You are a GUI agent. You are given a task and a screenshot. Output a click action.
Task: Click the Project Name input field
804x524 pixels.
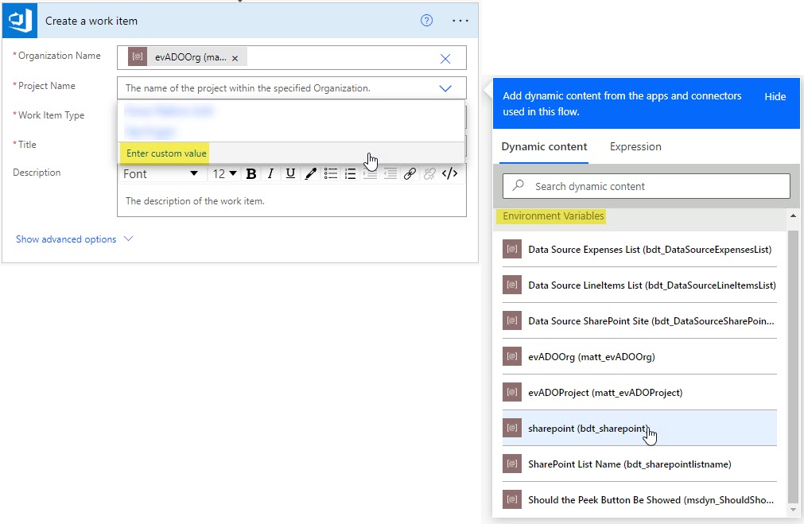[292, 88]
